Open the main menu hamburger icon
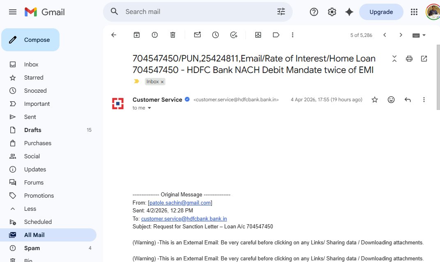The width and height of the screenshot is (440, 262). [x=13, y=12]
